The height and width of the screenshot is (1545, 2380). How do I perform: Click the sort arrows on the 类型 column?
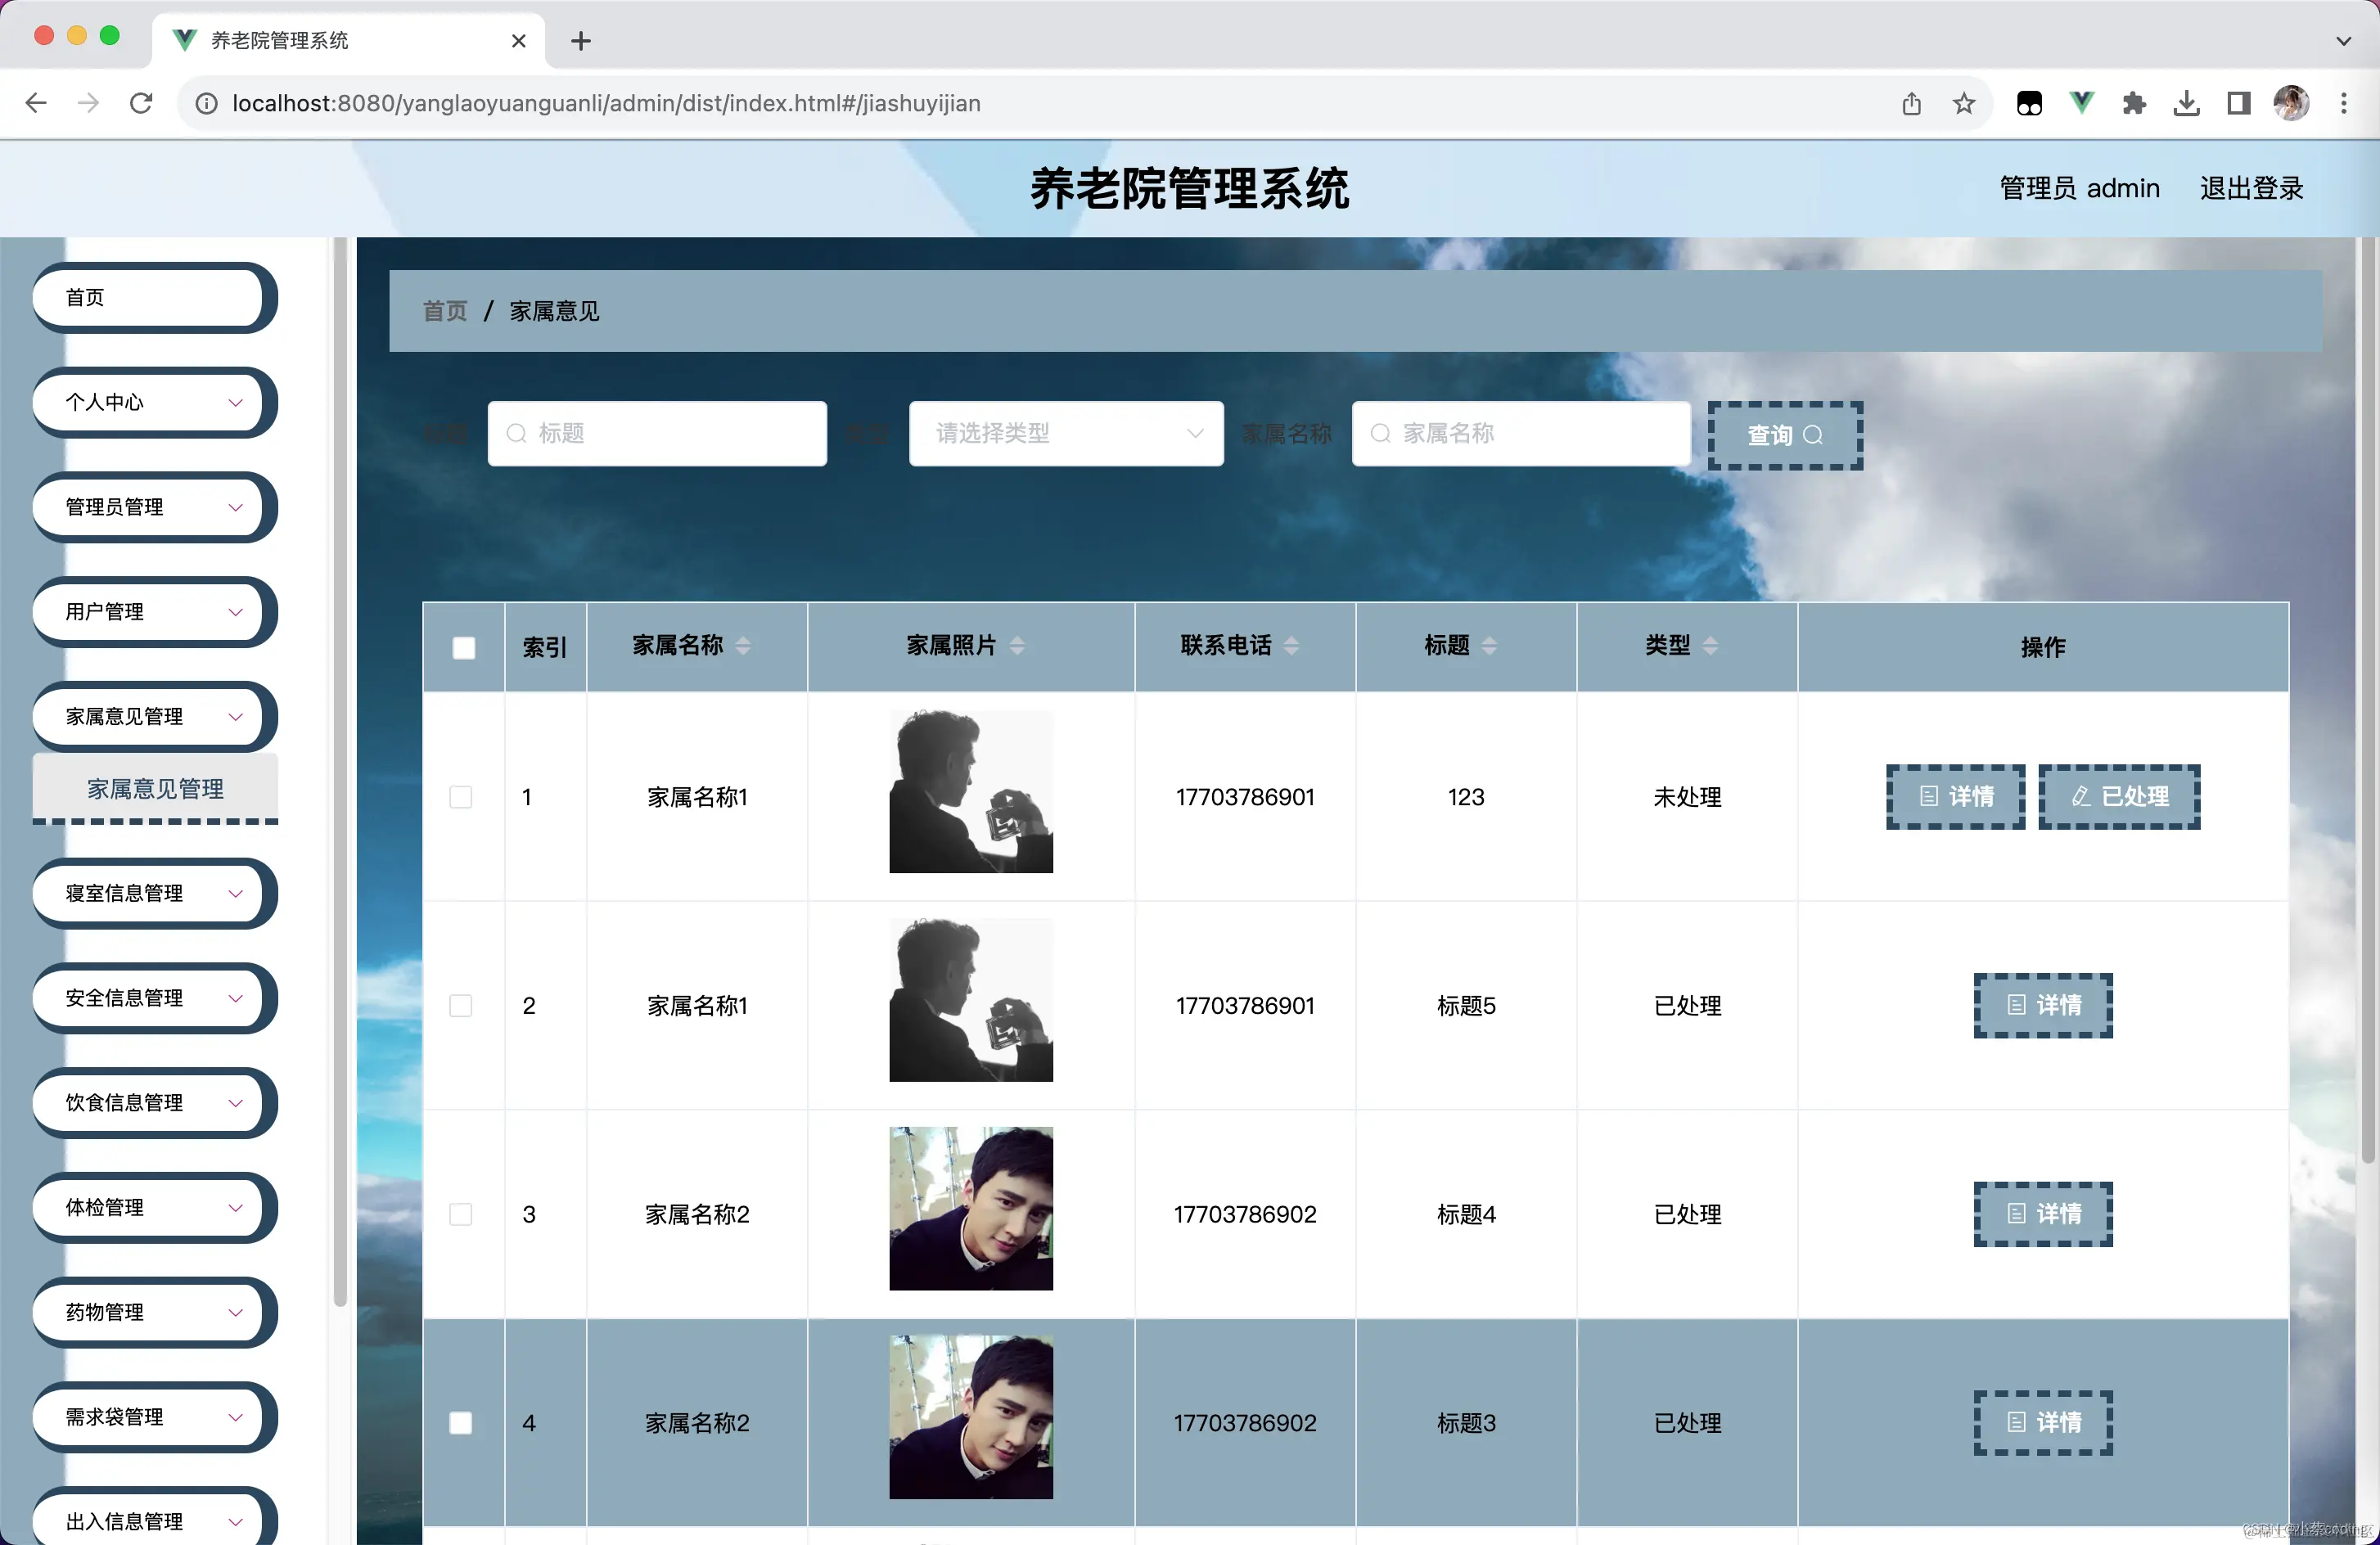pyautogui.click(x=1712, y=646)
